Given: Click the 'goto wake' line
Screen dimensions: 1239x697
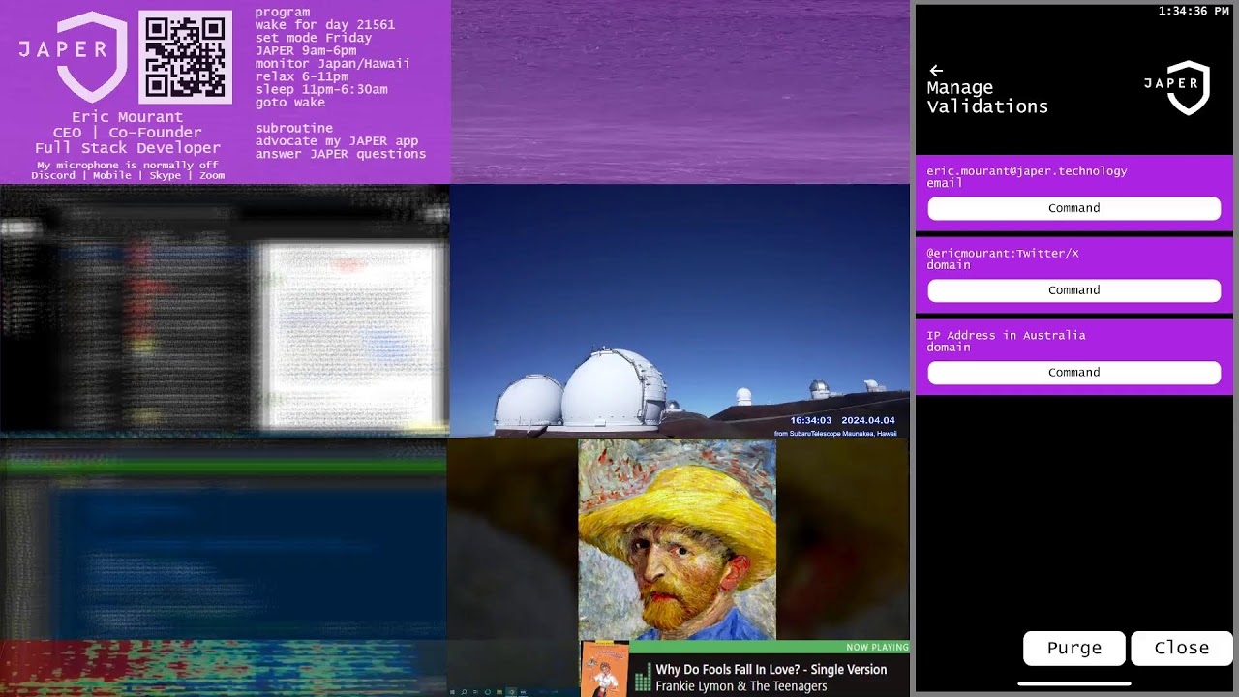Looking at the screenshot, I should [290, 103].
